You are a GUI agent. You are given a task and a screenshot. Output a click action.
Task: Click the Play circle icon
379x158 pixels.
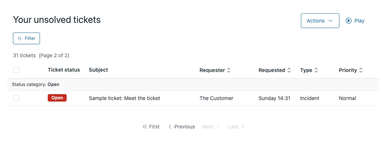(349, 21)
